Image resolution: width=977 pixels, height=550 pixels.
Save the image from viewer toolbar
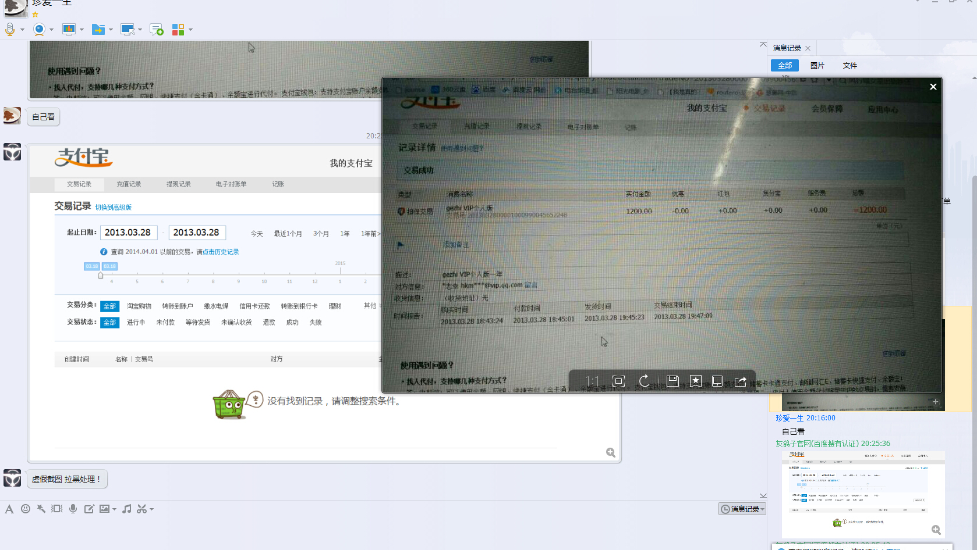pyautogui.click(x=672, y=381)
